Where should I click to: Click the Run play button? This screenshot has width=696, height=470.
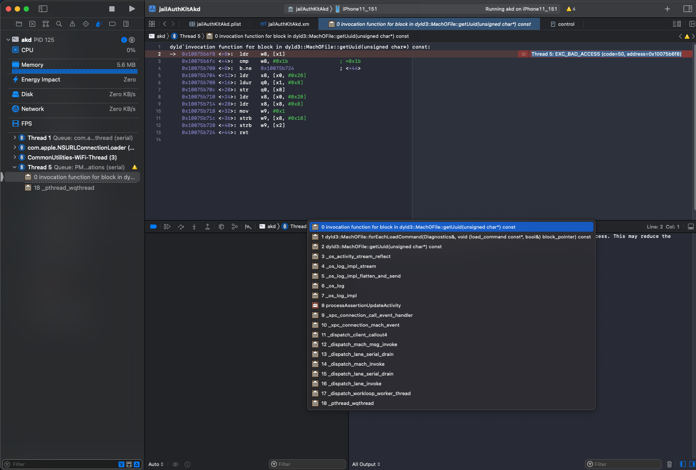[132, 9]
